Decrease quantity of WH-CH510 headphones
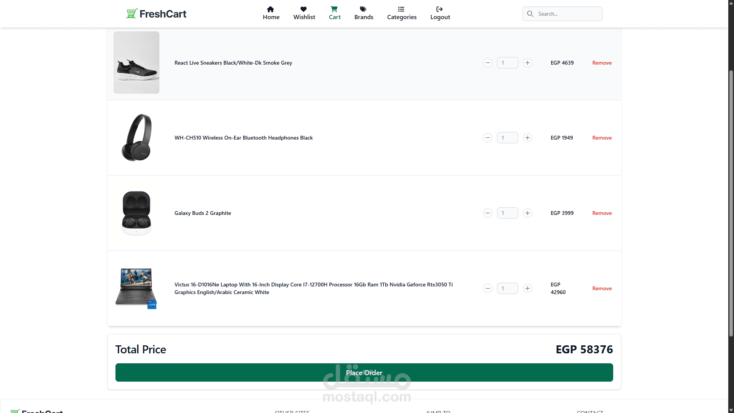 (x=488, y=138)
